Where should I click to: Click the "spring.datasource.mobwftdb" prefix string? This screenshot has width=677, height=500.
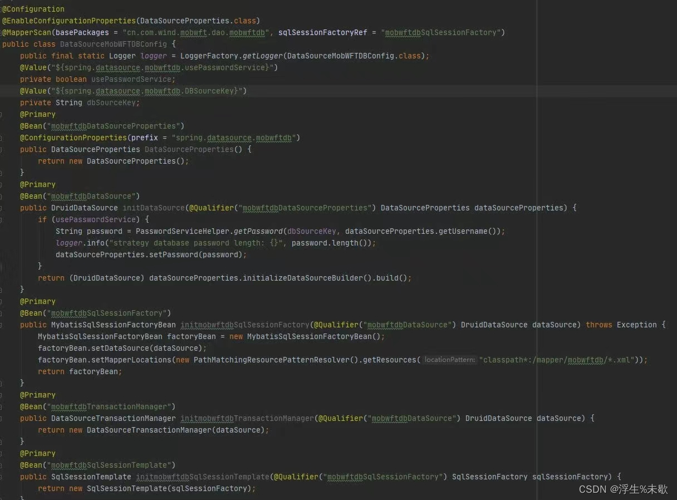point(234,138)
